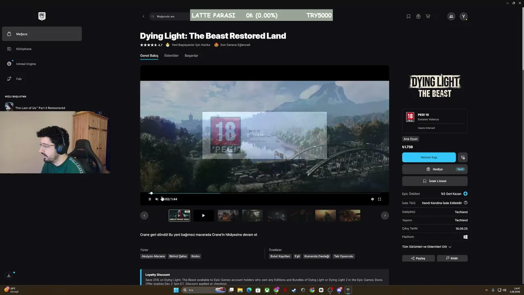The width and height of the screenshot is (524, 295).
Task: Open the Aksiyon-Macera genre tag
Action: (x=153, y=256)
